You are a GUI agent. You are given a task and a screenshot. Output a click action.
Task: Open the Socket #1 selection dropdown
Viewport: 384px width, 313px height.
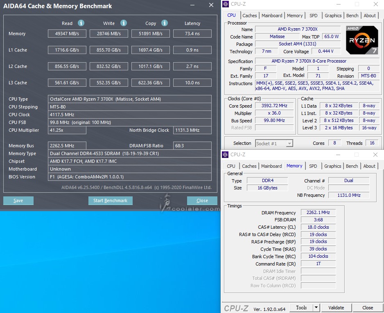point(289,144)
